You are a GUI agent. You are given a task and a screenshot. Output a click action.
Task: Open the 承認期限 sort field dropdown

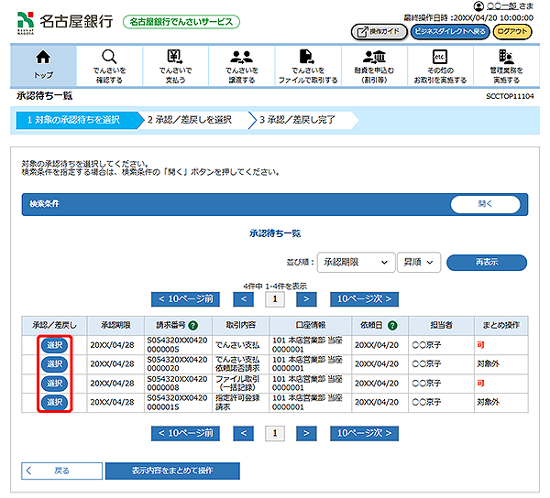[x=356, y=262]
